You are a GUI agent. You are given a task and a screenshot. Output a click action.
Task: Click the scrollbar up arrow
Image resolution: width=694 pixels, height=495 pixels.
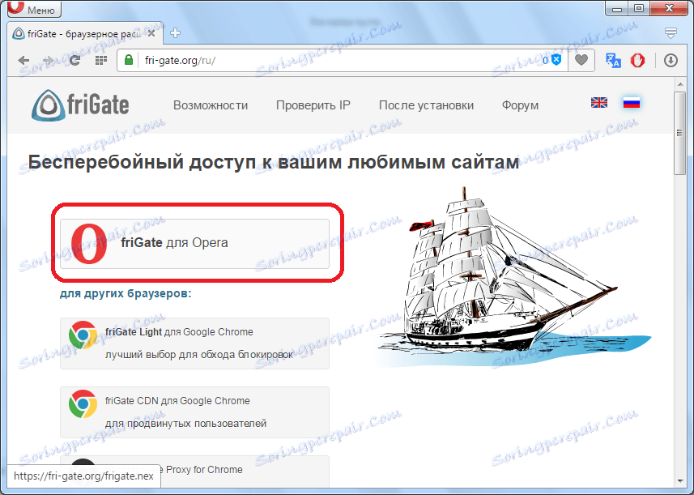680,84
